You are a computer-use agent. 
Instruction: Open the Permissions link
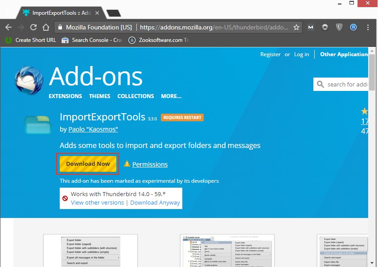[x=150, y=164]
